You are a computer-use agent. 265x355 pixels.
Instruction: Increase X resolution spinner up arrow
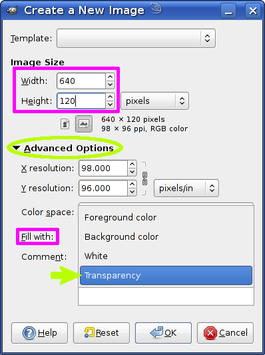132,165
